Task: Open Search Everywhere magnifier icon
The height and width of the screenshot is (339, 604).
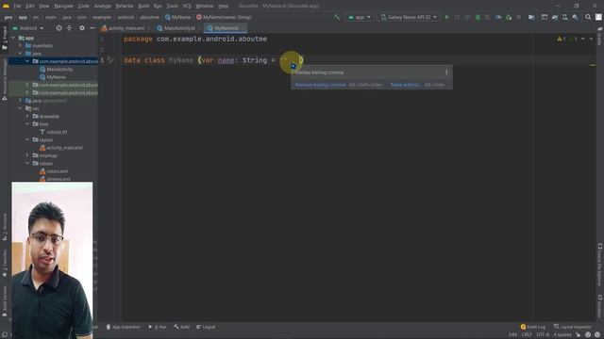Action: pos(588,17)
